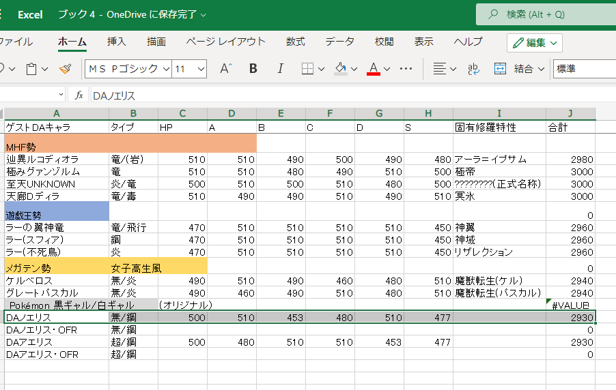Switch to the 数式 tab

click(295, 42)
